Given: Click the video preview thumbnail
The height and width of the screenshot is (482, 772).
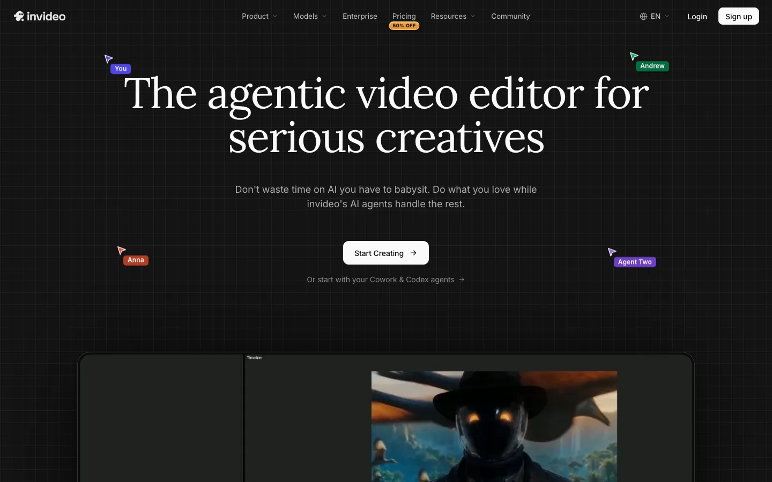Looking at the screenshot, I should [494, 426].
